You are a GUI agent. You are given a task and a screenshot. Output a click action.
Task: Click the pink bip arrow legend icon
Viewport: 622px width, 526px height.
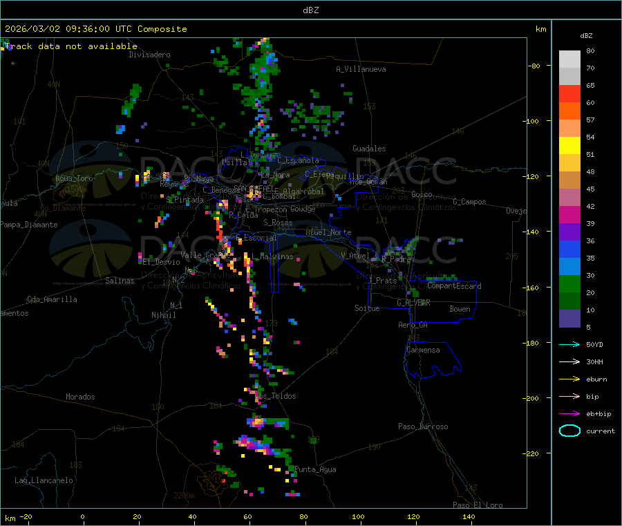(569, 396)
